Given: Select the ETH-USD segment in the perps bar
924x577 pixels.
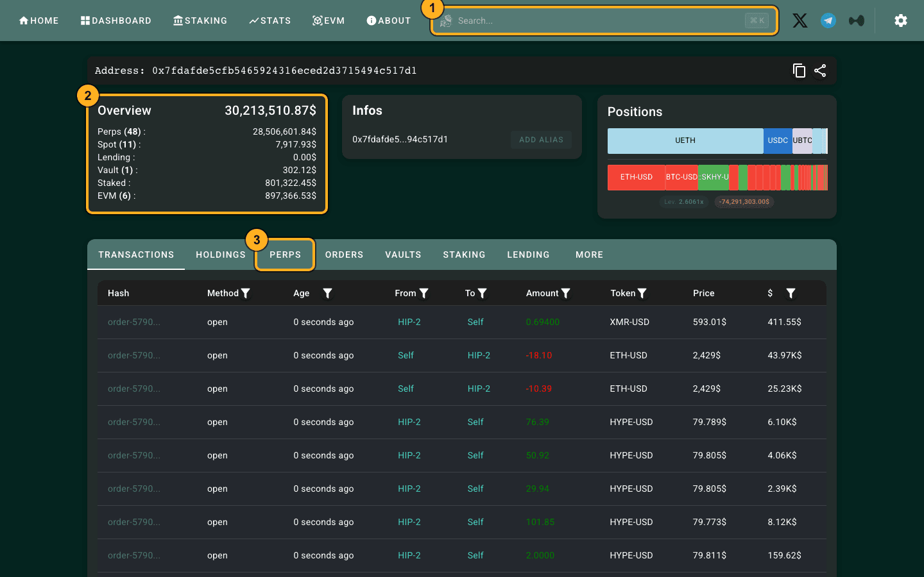Looking at the screenshot, I should click(637, 177).
